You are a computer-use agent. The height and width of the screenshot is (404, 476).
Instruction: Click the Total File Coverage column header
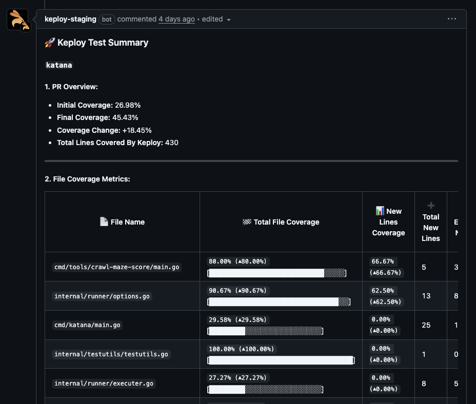click(x=281, y=222)
